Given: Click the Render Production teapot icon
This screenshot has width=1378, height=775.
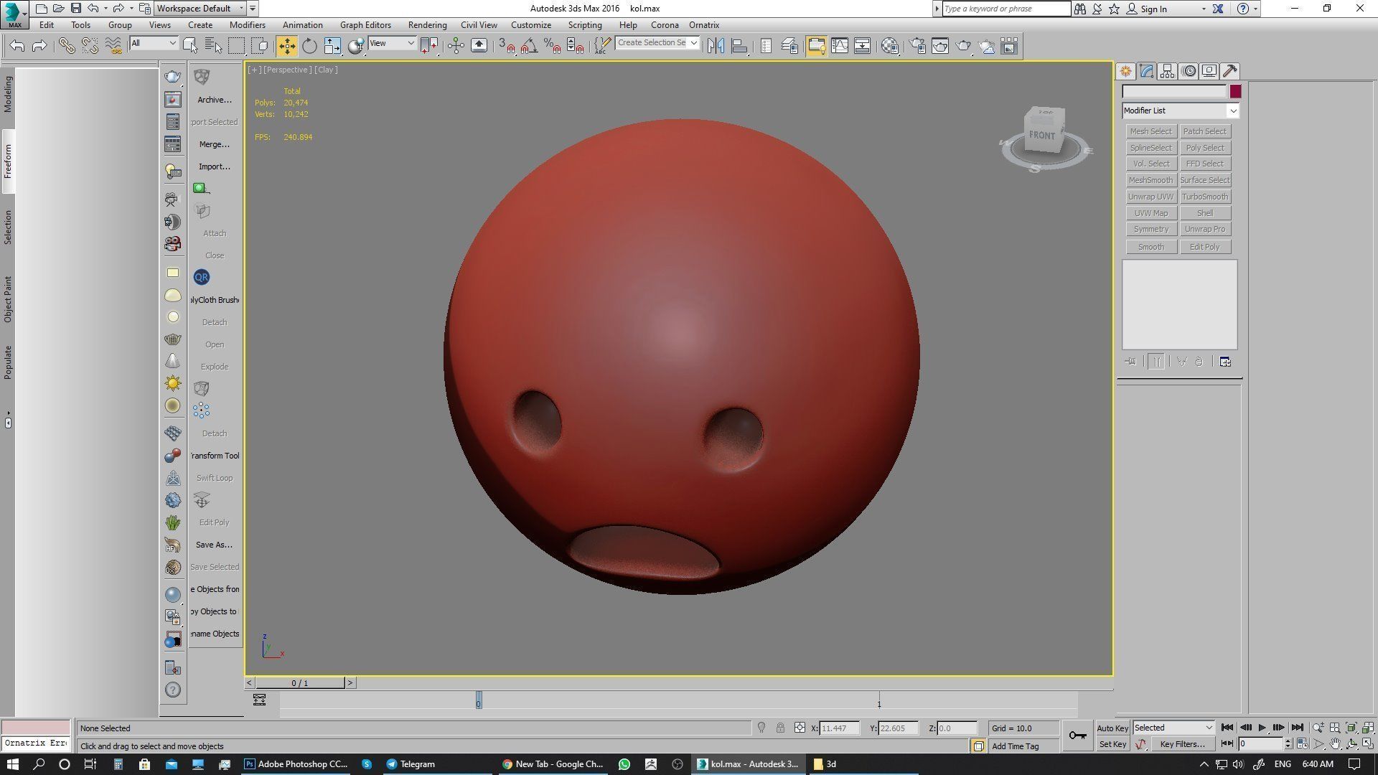Looking at the screenshot, I should point(963,46).
